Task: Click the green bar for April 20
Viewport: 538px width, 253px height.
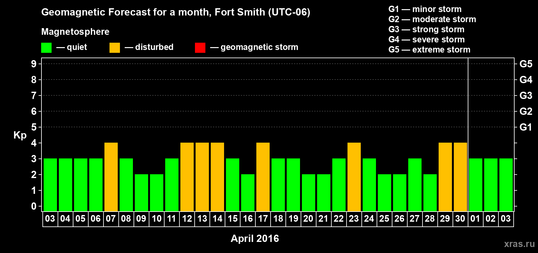Action: [x=309, y=193]
